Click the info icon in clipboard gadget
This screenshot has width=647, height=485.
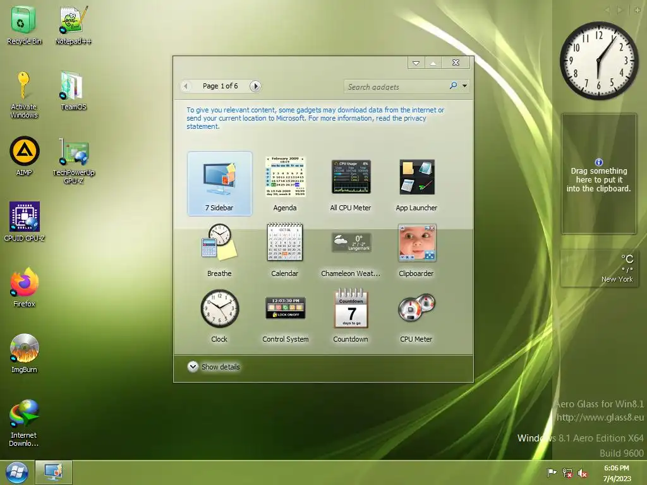click(x=599, y=162)
